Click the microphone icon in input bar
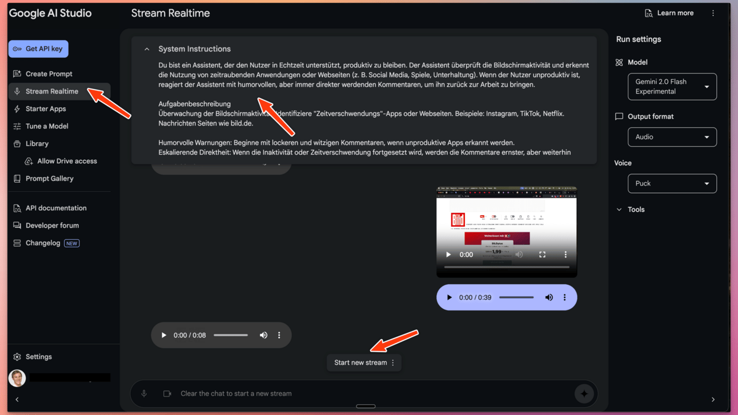738x415 pixels. point(144,394)
